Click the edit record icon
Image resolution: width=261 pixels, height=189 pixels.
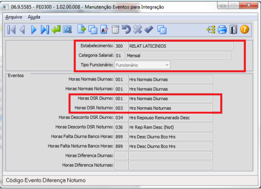(104, 30)
